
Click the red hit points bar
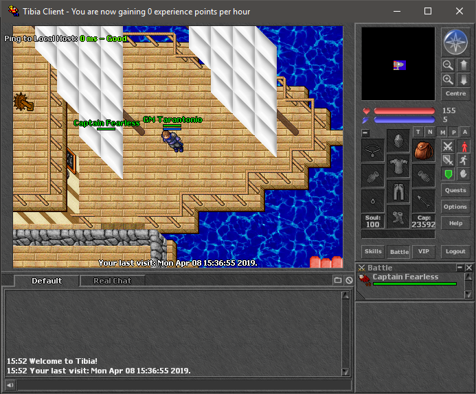pos(404,111)
